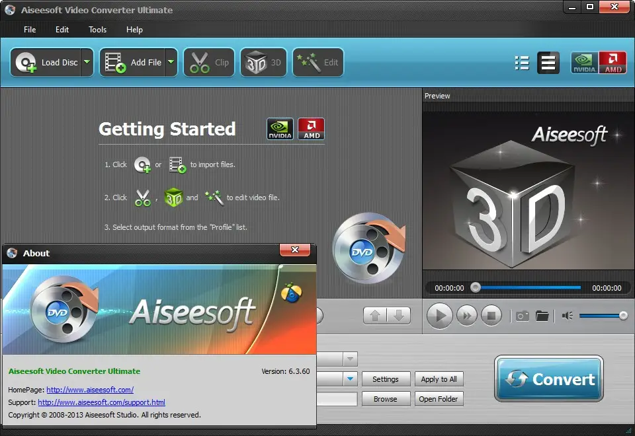Click the Settings button
This screenshot has height=436, width=635.
386,379
